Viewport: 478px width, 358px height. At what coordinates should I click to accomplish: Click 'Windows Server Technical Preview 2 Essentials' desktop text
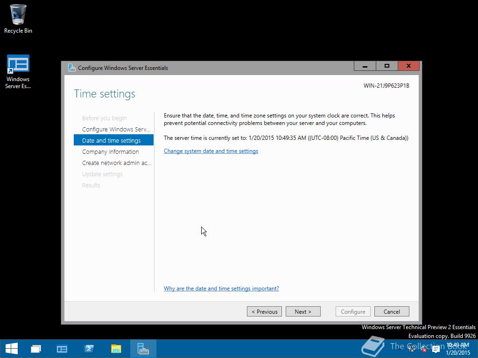pos(419,327)
